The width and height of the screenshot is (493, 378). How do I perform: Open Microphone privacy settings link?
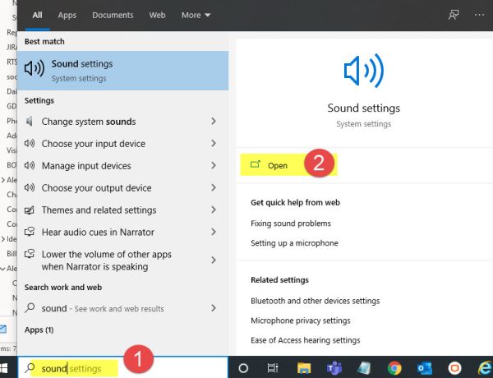coord(300,320)
